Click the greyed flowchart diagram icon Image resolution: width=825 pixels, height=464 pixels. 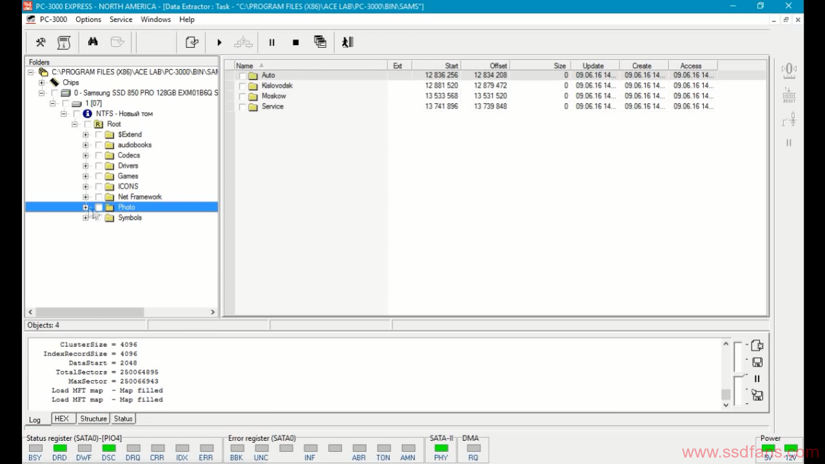(x=243, y=43)
